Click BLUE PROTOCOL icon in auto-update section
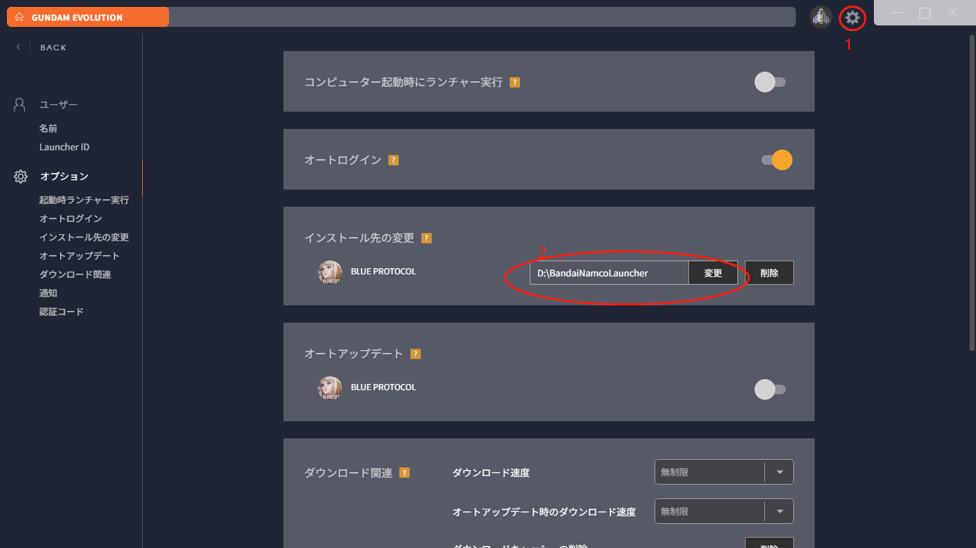This screenshot has height=548, width=976. pyautogui.click(x=330, y=388)
